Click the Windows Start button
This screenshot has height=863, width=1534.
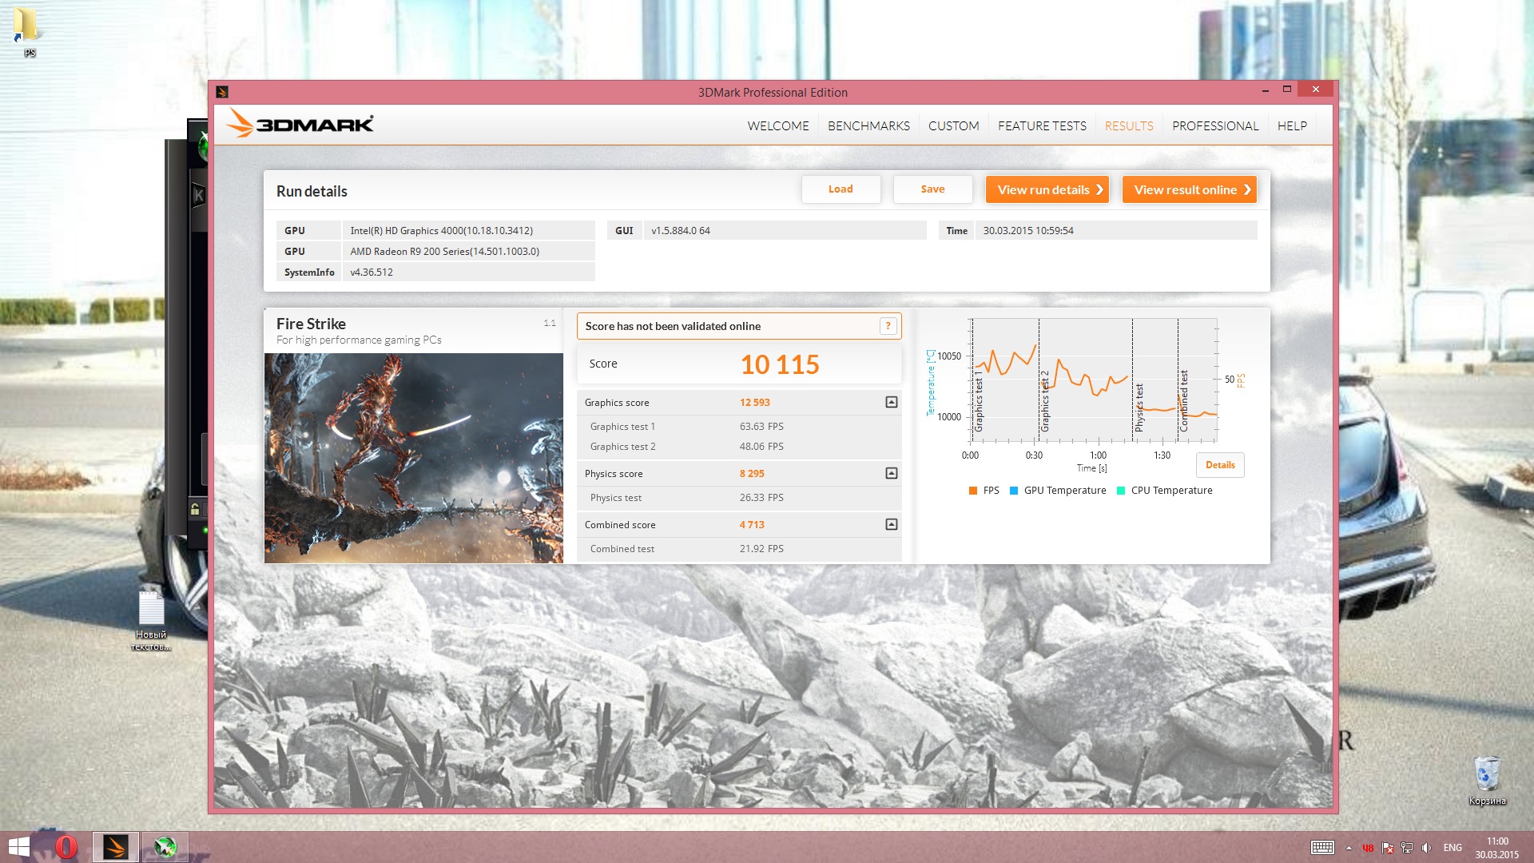click(x=19, y=846)
